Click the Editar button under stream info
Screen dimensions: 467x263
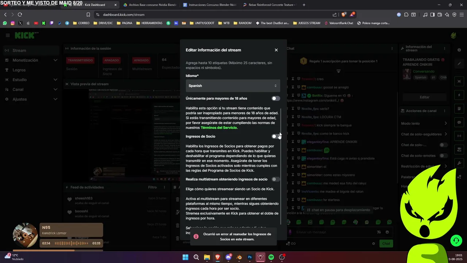point(424,97)
